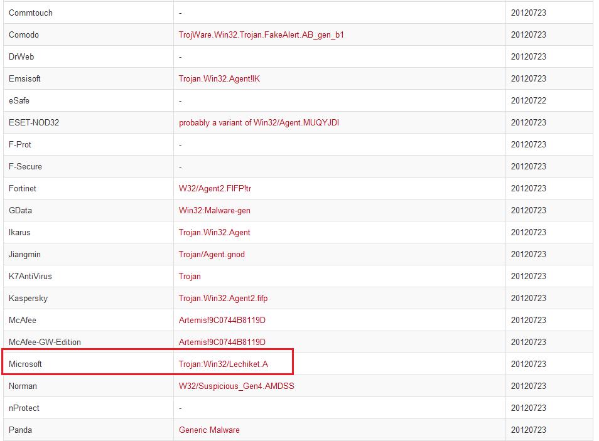
Task: Click the Win32:Malware-gen result
Action: point(215,210)
